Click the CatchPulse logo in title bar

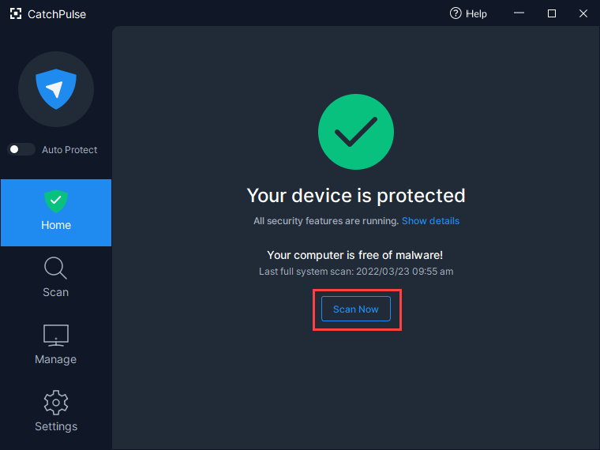tap(16, 13)
